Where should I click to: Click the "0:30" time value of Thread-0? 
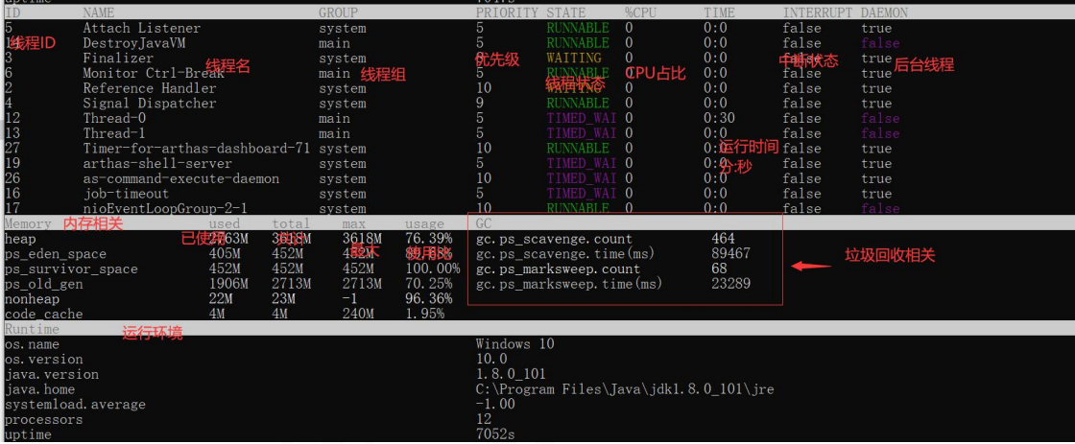coord(719,119)
